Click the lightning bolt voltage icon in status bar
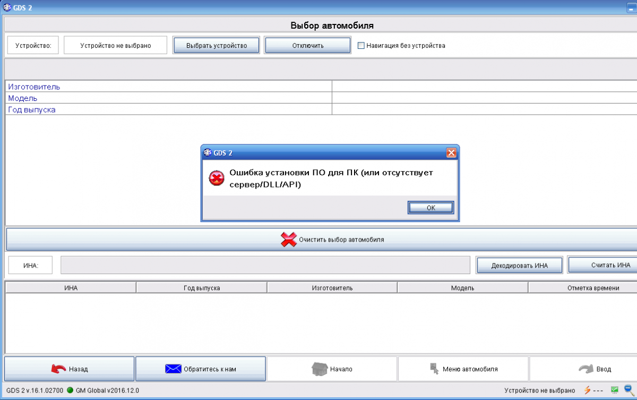637x400 pixels. [x=588, y=390]
